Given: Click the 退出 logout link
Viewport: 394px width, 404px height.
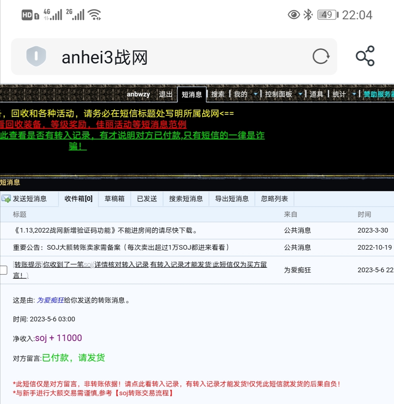Looking at the screenshot, I should (166, 94).
